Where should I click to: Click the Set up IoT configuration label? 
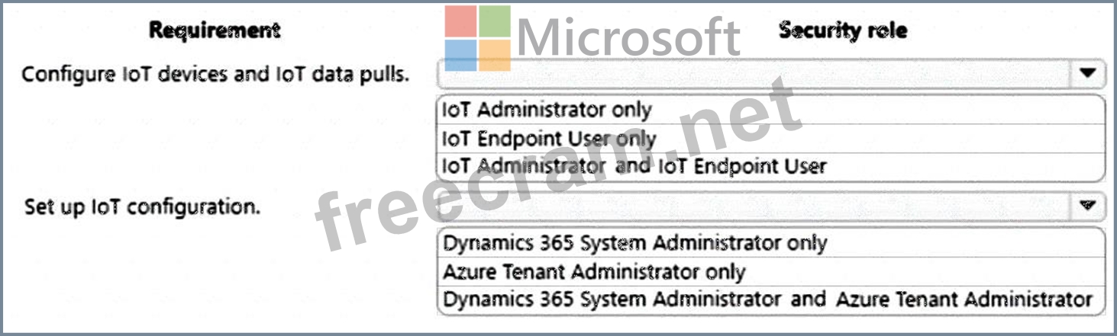142,207
